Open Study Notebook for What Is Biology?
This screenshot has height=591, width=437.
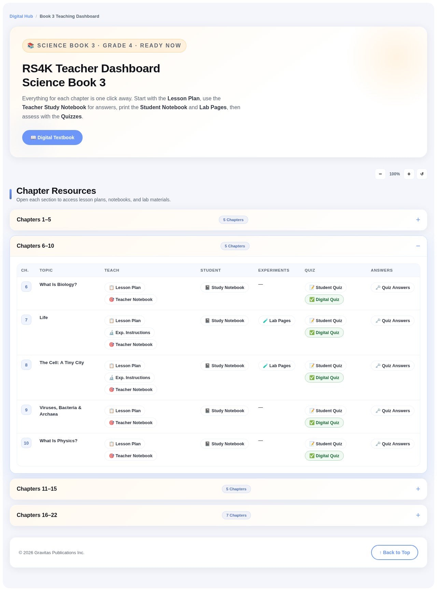click(225, 288)
